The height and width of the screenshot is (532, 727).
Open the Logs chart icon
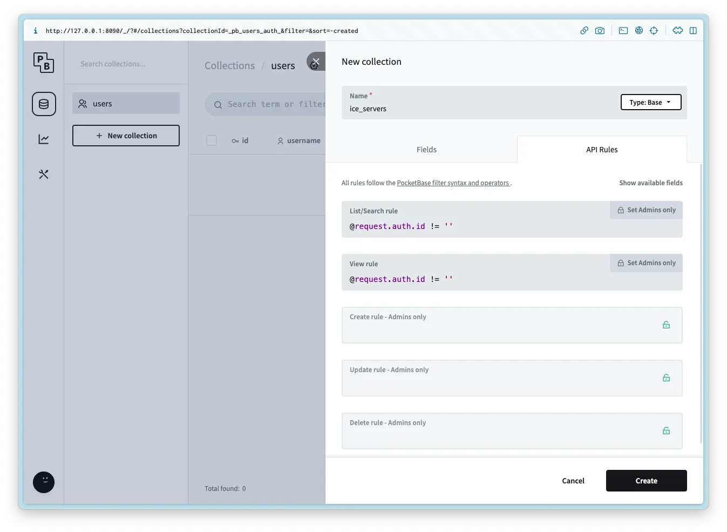point(44,139)
